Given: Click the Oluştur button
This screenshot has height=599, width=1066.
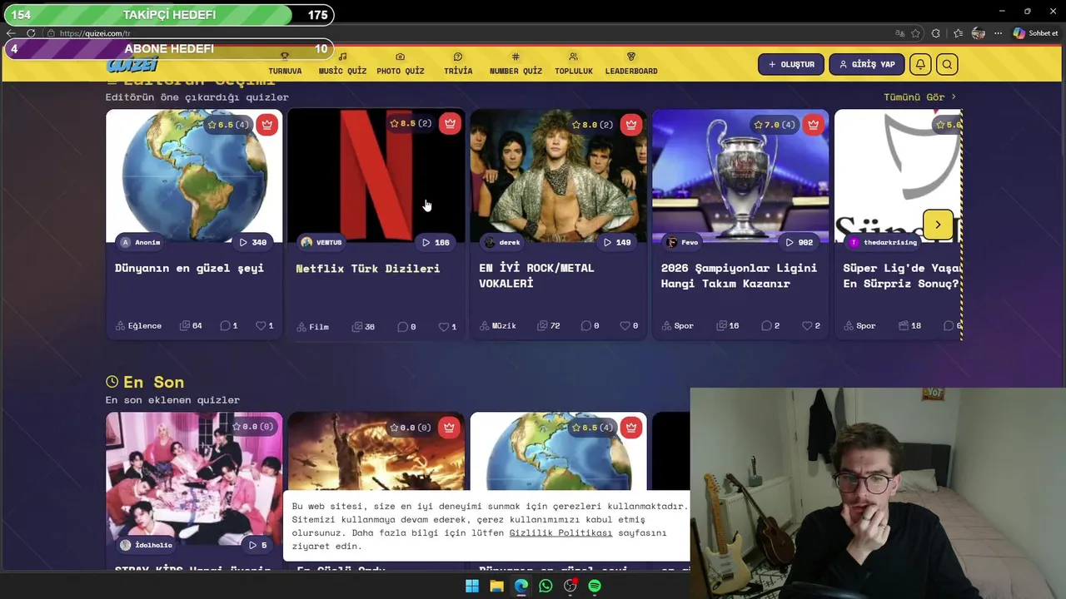Looking at the screenshot, I should 791,64.
